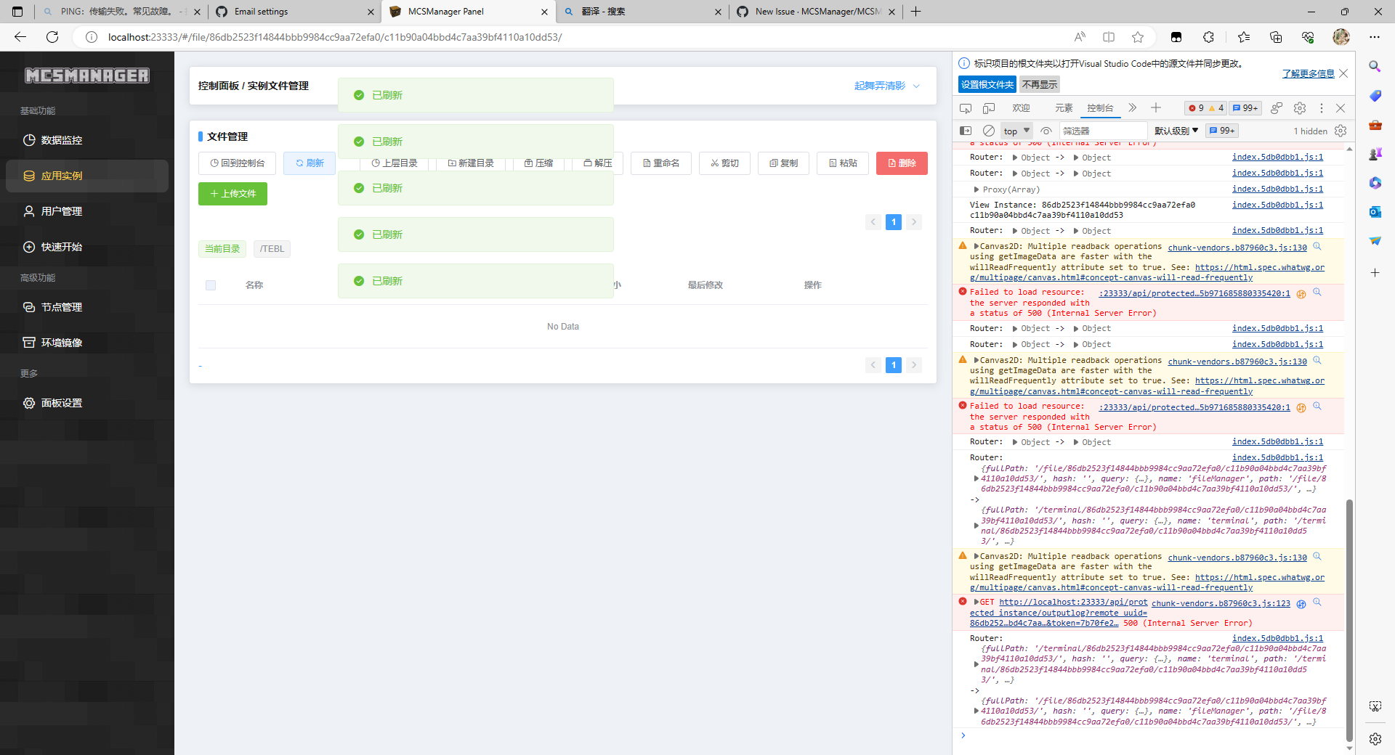
Task: Select the inspect element tool in DevTools
Action: 966,107
